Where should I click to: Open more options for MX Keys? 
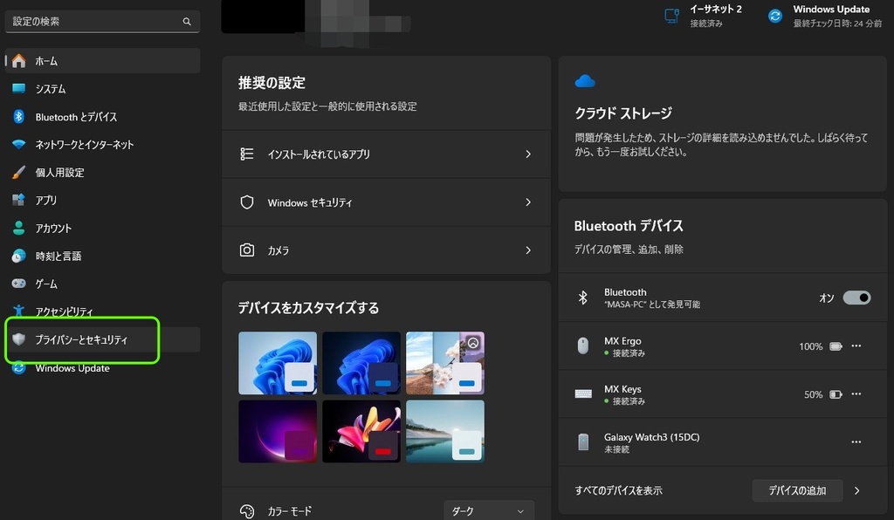point(856,393)
